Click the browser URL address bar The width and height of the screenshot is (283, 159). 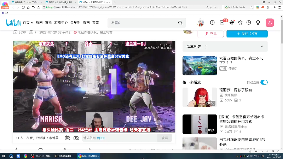pos(125,7)
